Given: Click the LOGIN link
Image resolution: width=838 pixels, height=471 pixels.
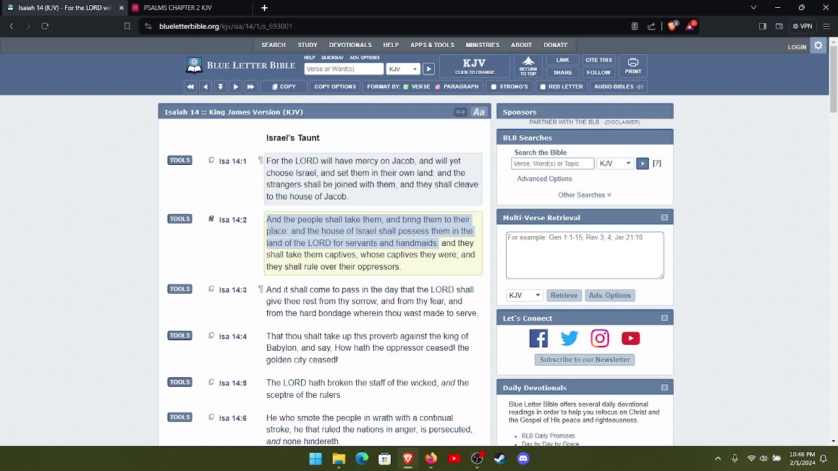Looking at the screenshot, I should click(x=797, y=46).
